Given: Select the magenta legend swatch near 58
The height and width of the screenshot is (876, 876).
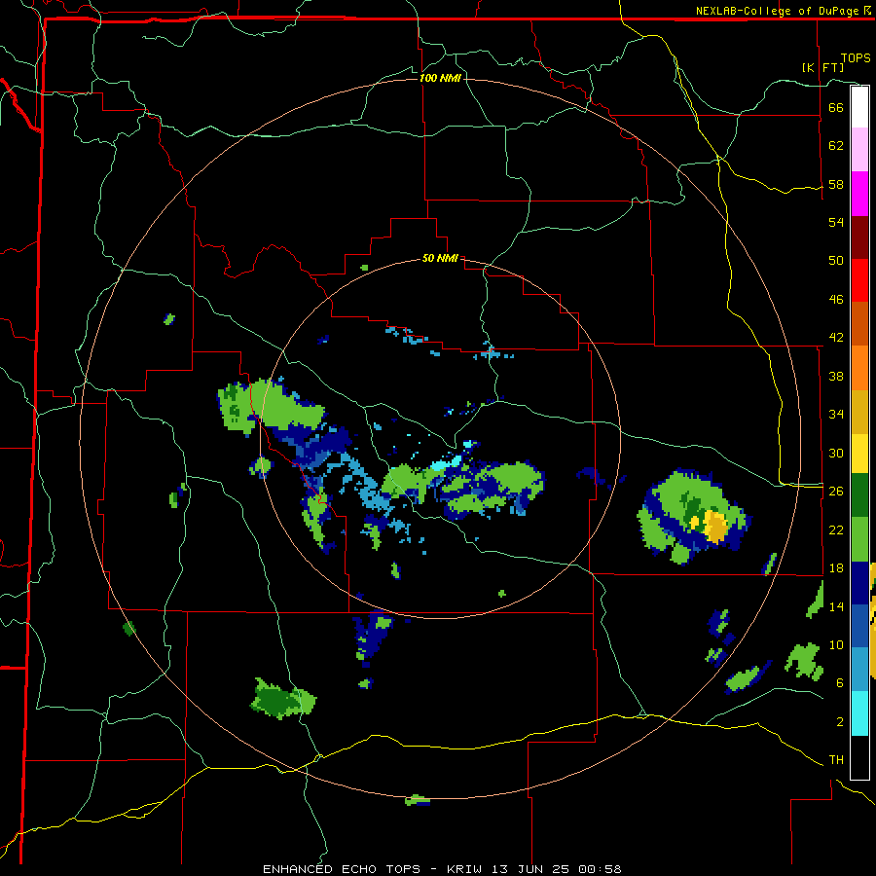Looking at the screenshot, I should (x=859, y=194).
